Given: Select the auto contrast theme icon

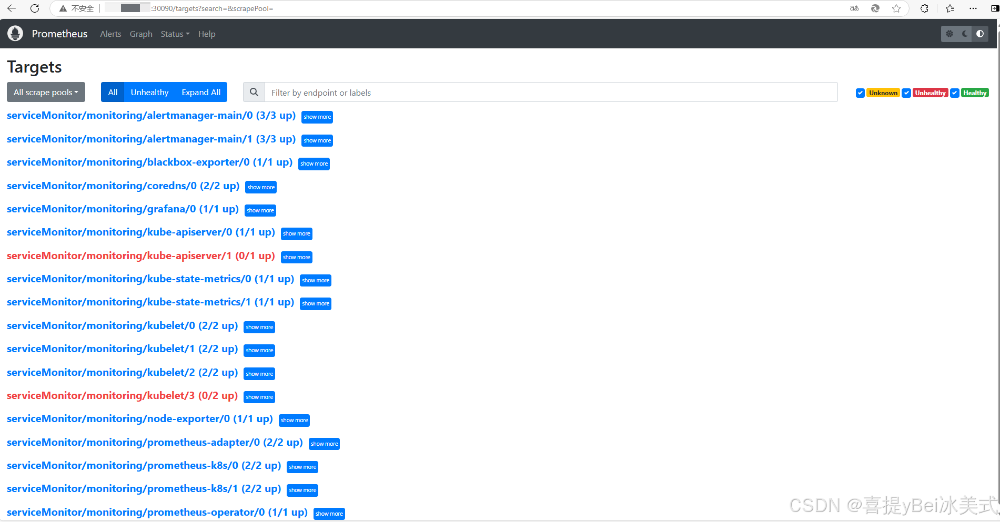Looking at the screenshot, I should (x=980, y=34).
